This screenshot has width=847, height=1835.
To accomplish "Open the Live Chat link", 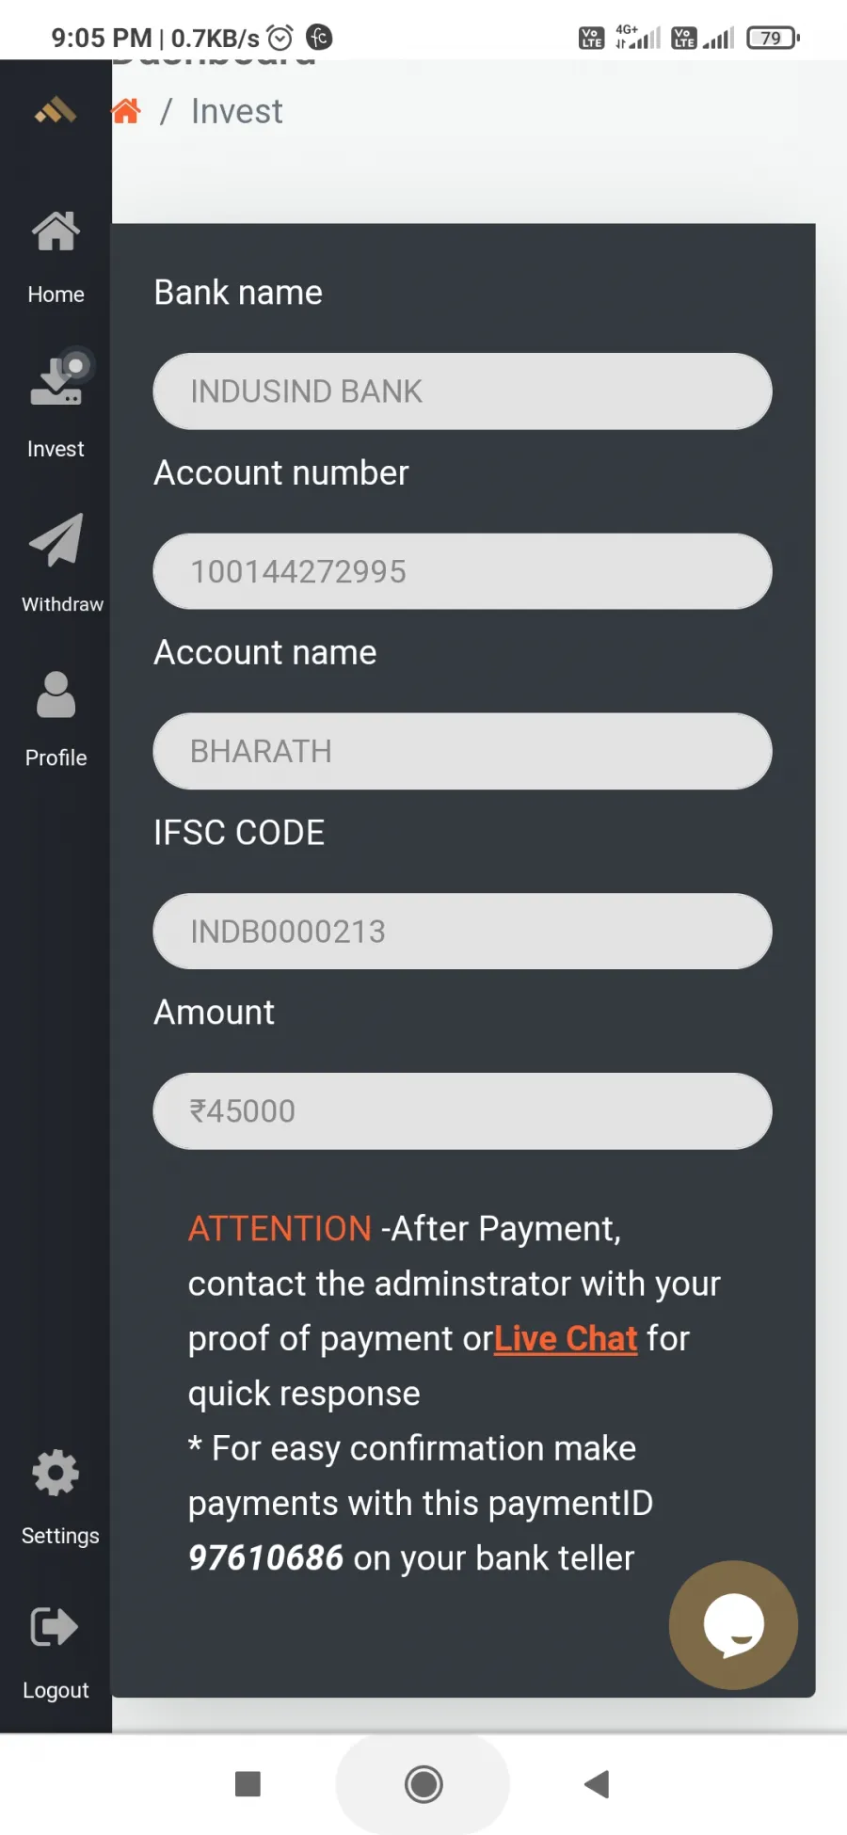I will click(566, 1338).
